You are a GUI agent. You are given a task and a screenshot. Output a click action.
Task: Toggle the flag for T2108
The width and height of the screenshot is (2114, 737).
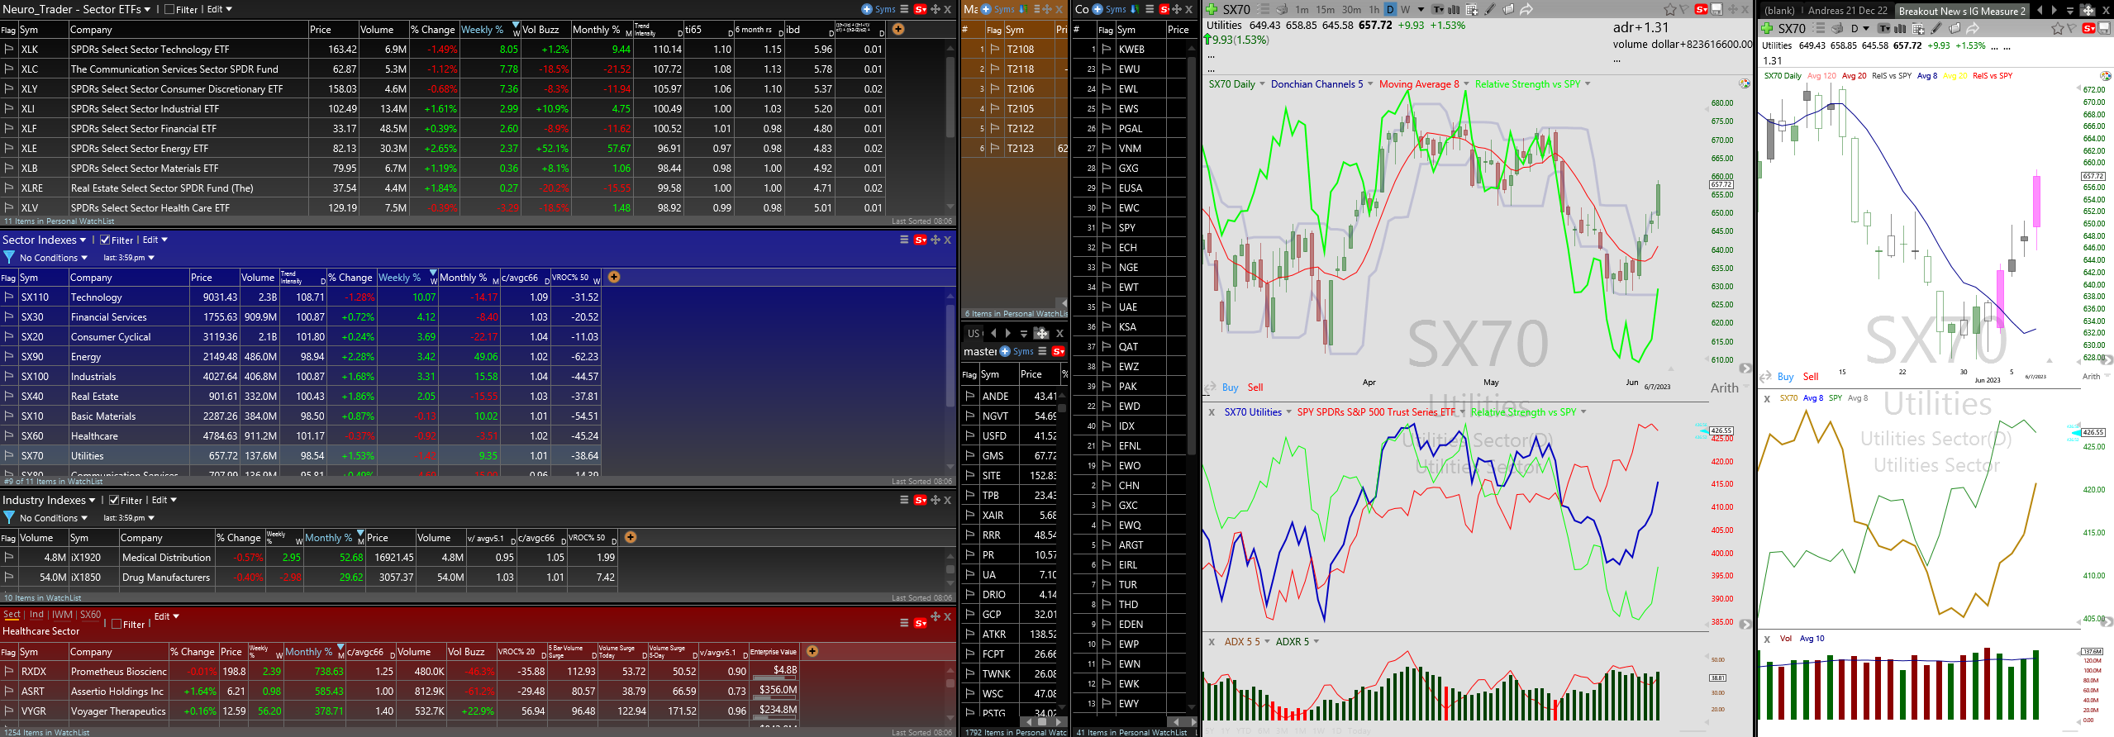[995, 49]
